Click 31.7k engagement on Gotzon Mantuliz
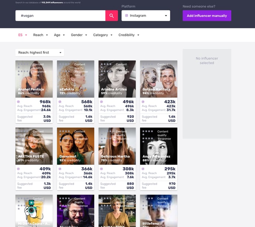This screenshot has width=255, height=227. [171, 110]
